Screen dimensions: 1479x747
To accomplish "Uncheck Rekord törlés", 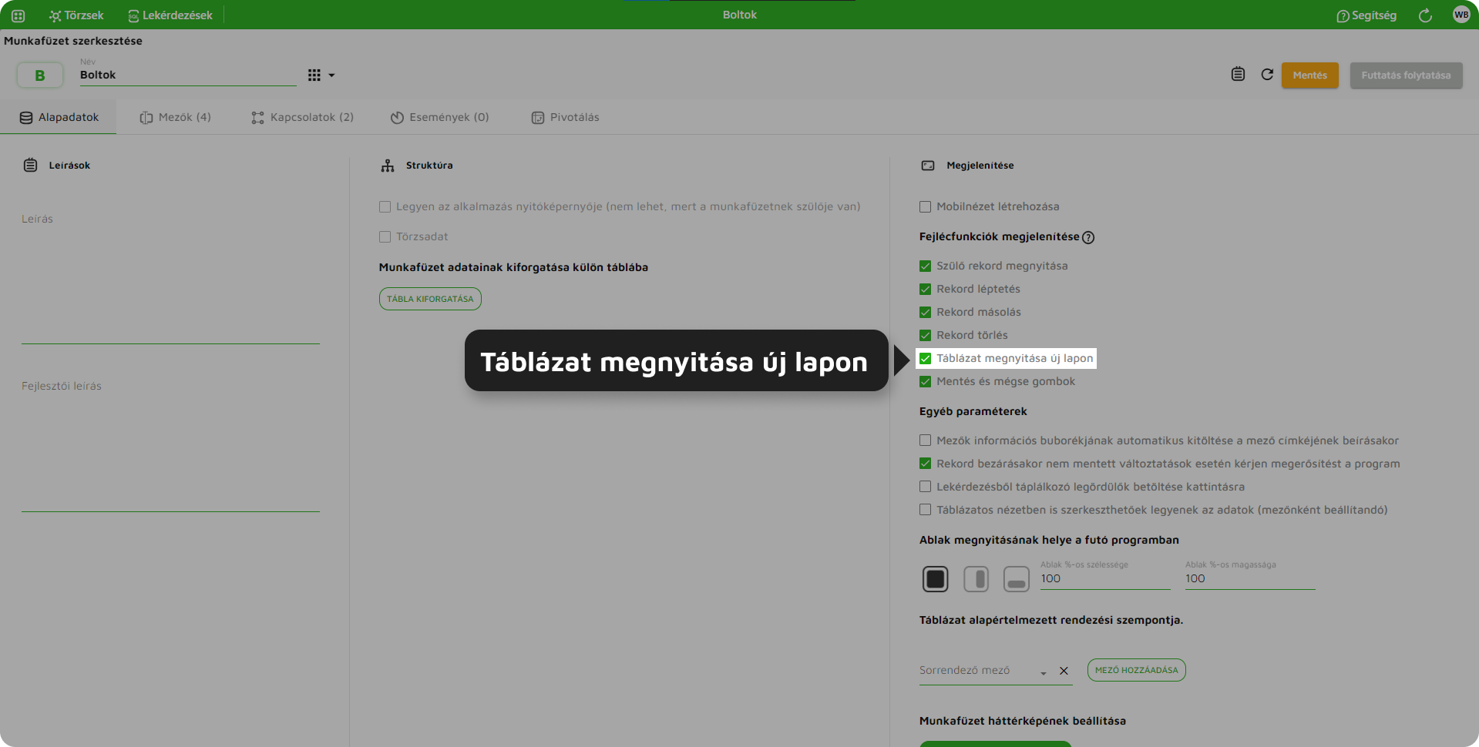I will tap(925, 335).
